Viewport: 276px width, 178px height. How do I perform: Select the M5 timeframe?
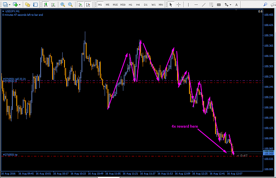[108, 5]
